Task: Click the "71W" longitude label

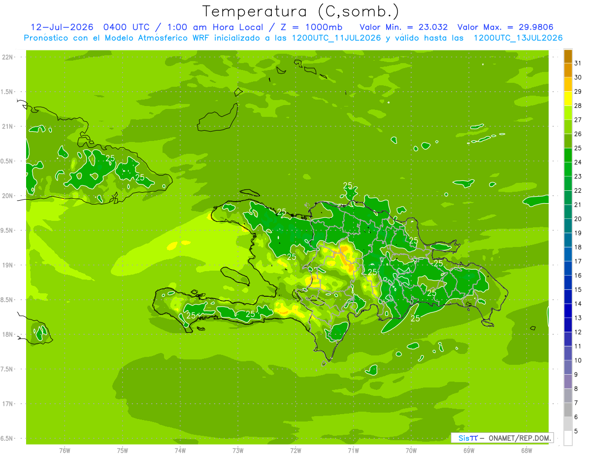Action: pos(354,451)
